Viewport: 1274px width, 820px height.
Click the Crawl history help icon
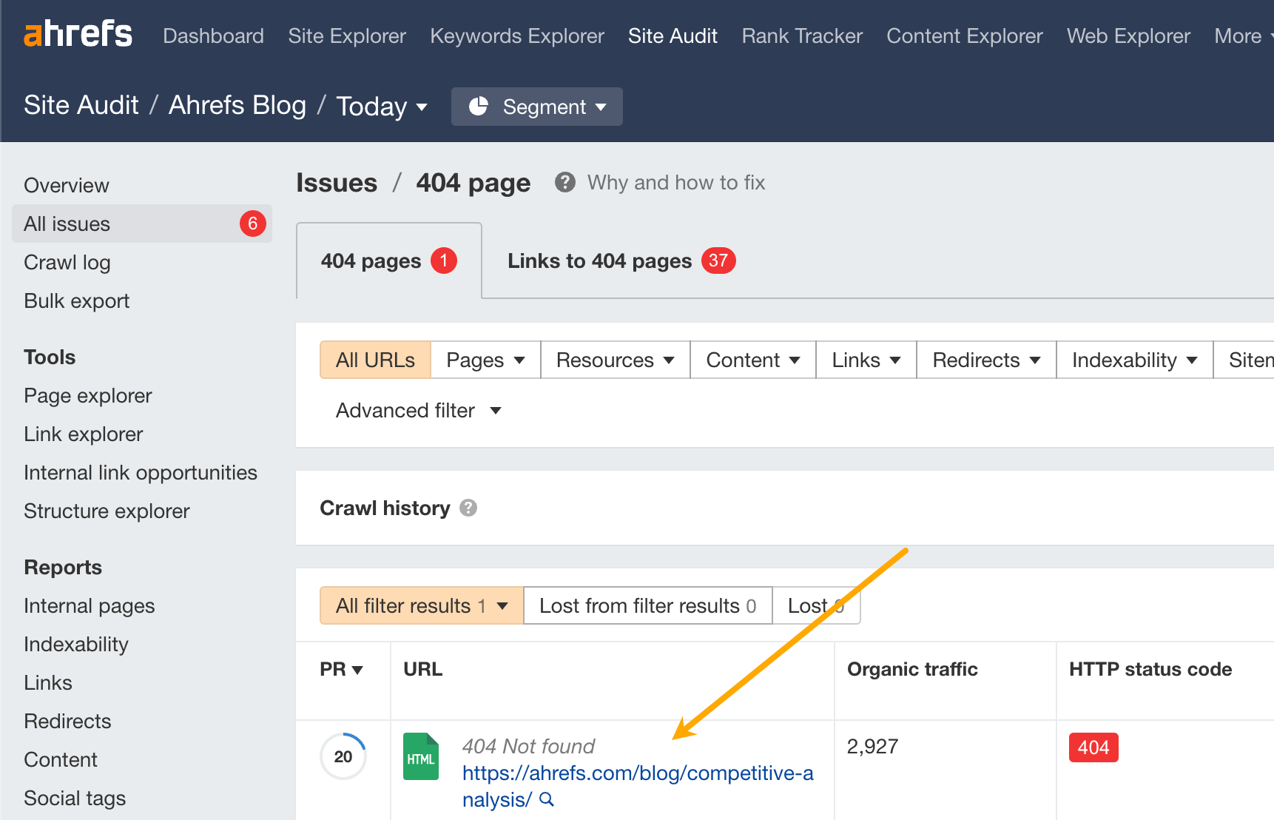[x=468, y=508]
